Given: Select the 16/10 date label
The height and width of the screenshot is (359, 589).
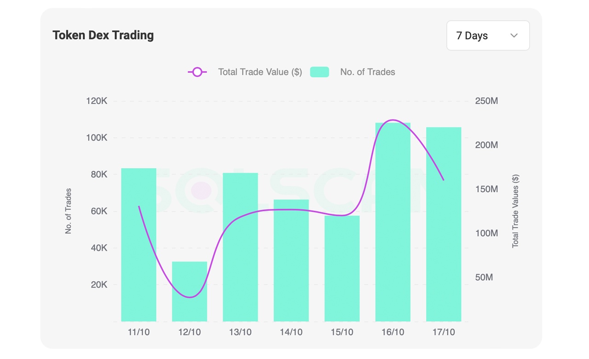Looking at the screenshot, I should click(392, 331).
